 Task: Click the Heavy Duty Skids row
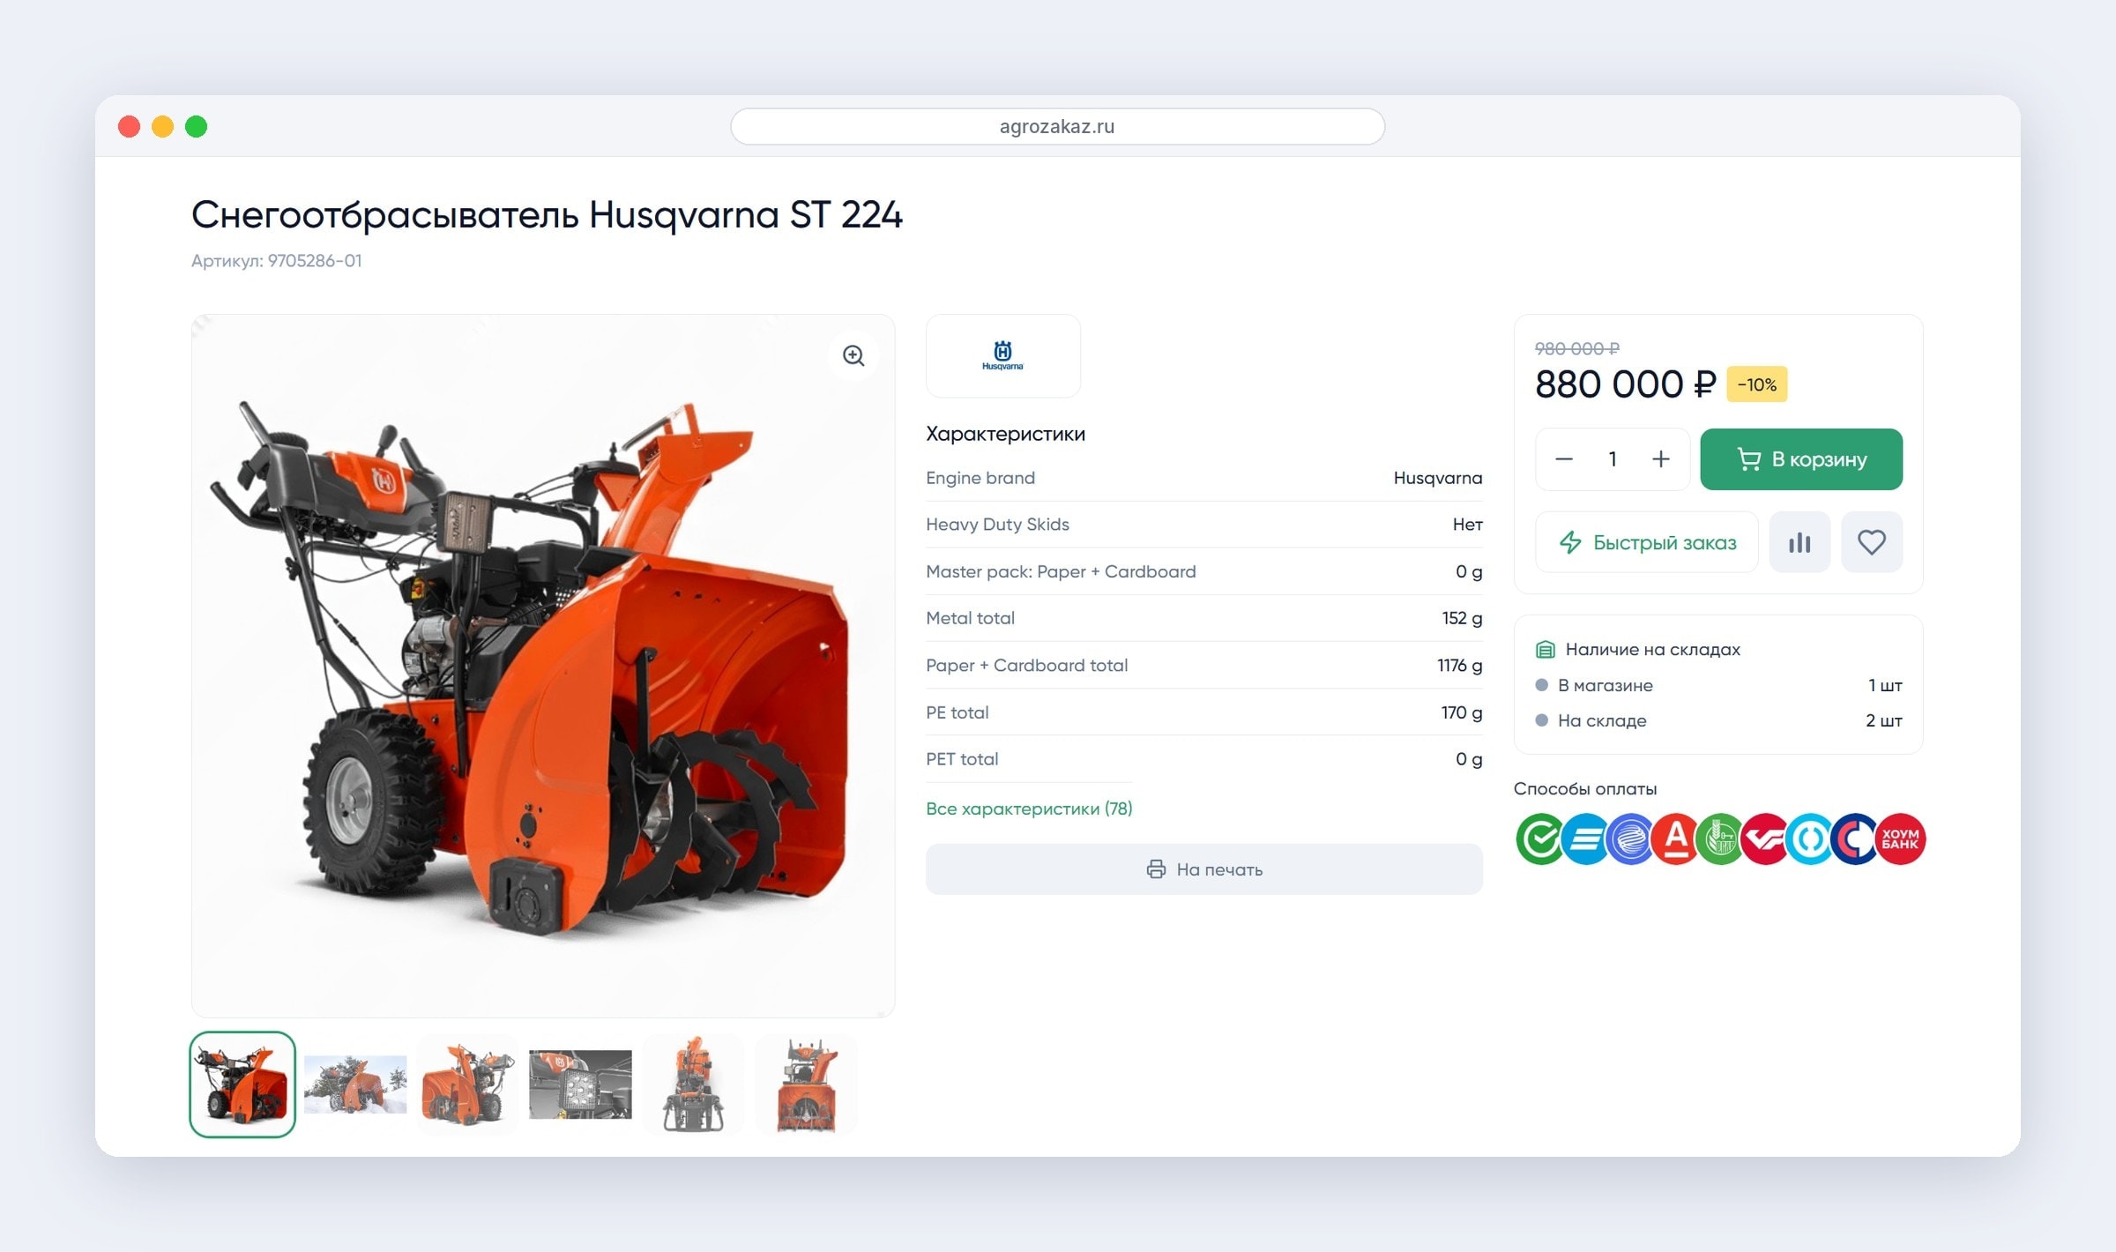point(1204,525)
